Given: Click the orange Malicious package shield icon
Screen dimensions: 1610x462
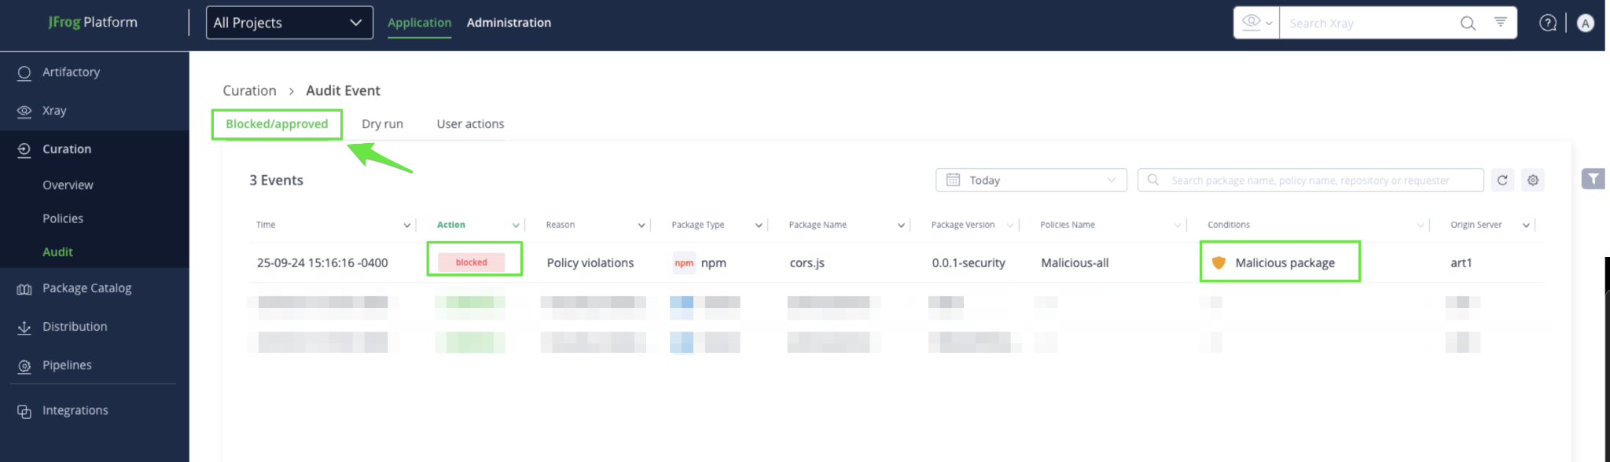Looking at the screenshot, I should 1219,262.
